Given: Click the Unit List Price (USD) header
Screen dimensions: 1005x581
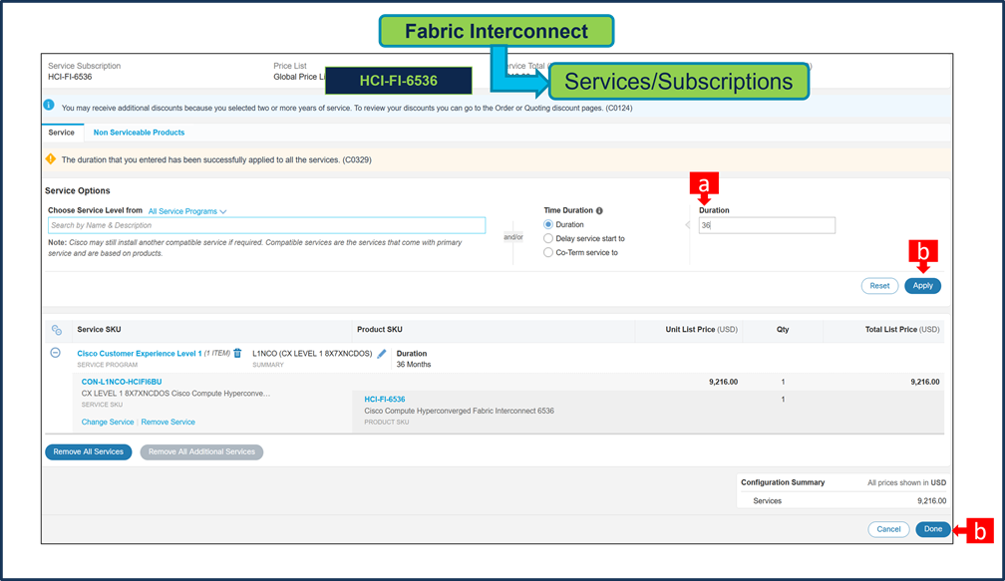Looking at the screenshot, I should (701, 329).
